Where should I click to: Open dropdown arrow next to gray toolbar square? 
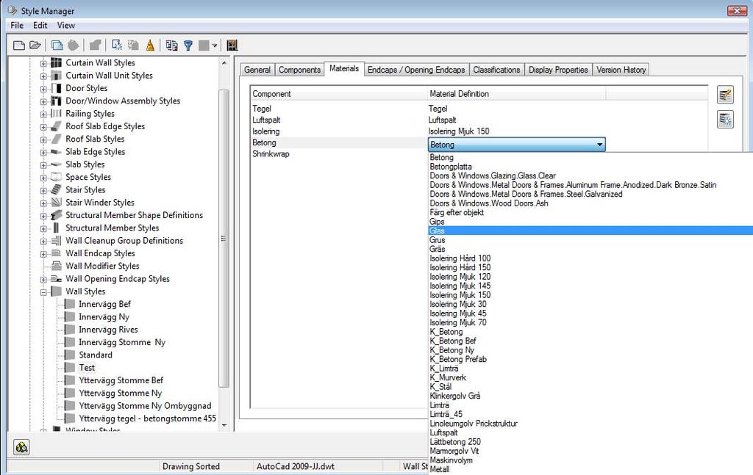click(x=215, y=46)
